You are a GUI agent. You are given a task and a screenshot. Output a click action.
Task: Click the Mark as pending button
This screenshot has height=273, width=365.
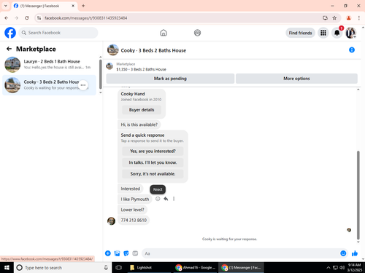(x=170, y=79)
